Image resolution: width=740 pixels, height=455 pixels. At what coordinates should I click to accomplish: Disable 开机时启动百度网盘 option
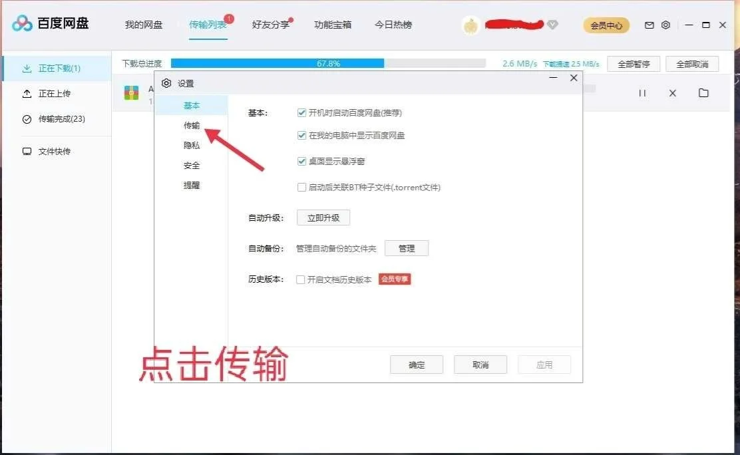pyautogui.click(x=301, y=112)
